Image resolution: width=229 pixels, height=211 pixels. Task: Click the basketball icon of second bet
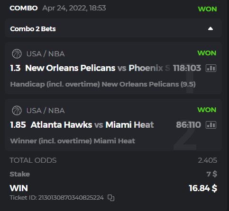(x=17, y=110)
